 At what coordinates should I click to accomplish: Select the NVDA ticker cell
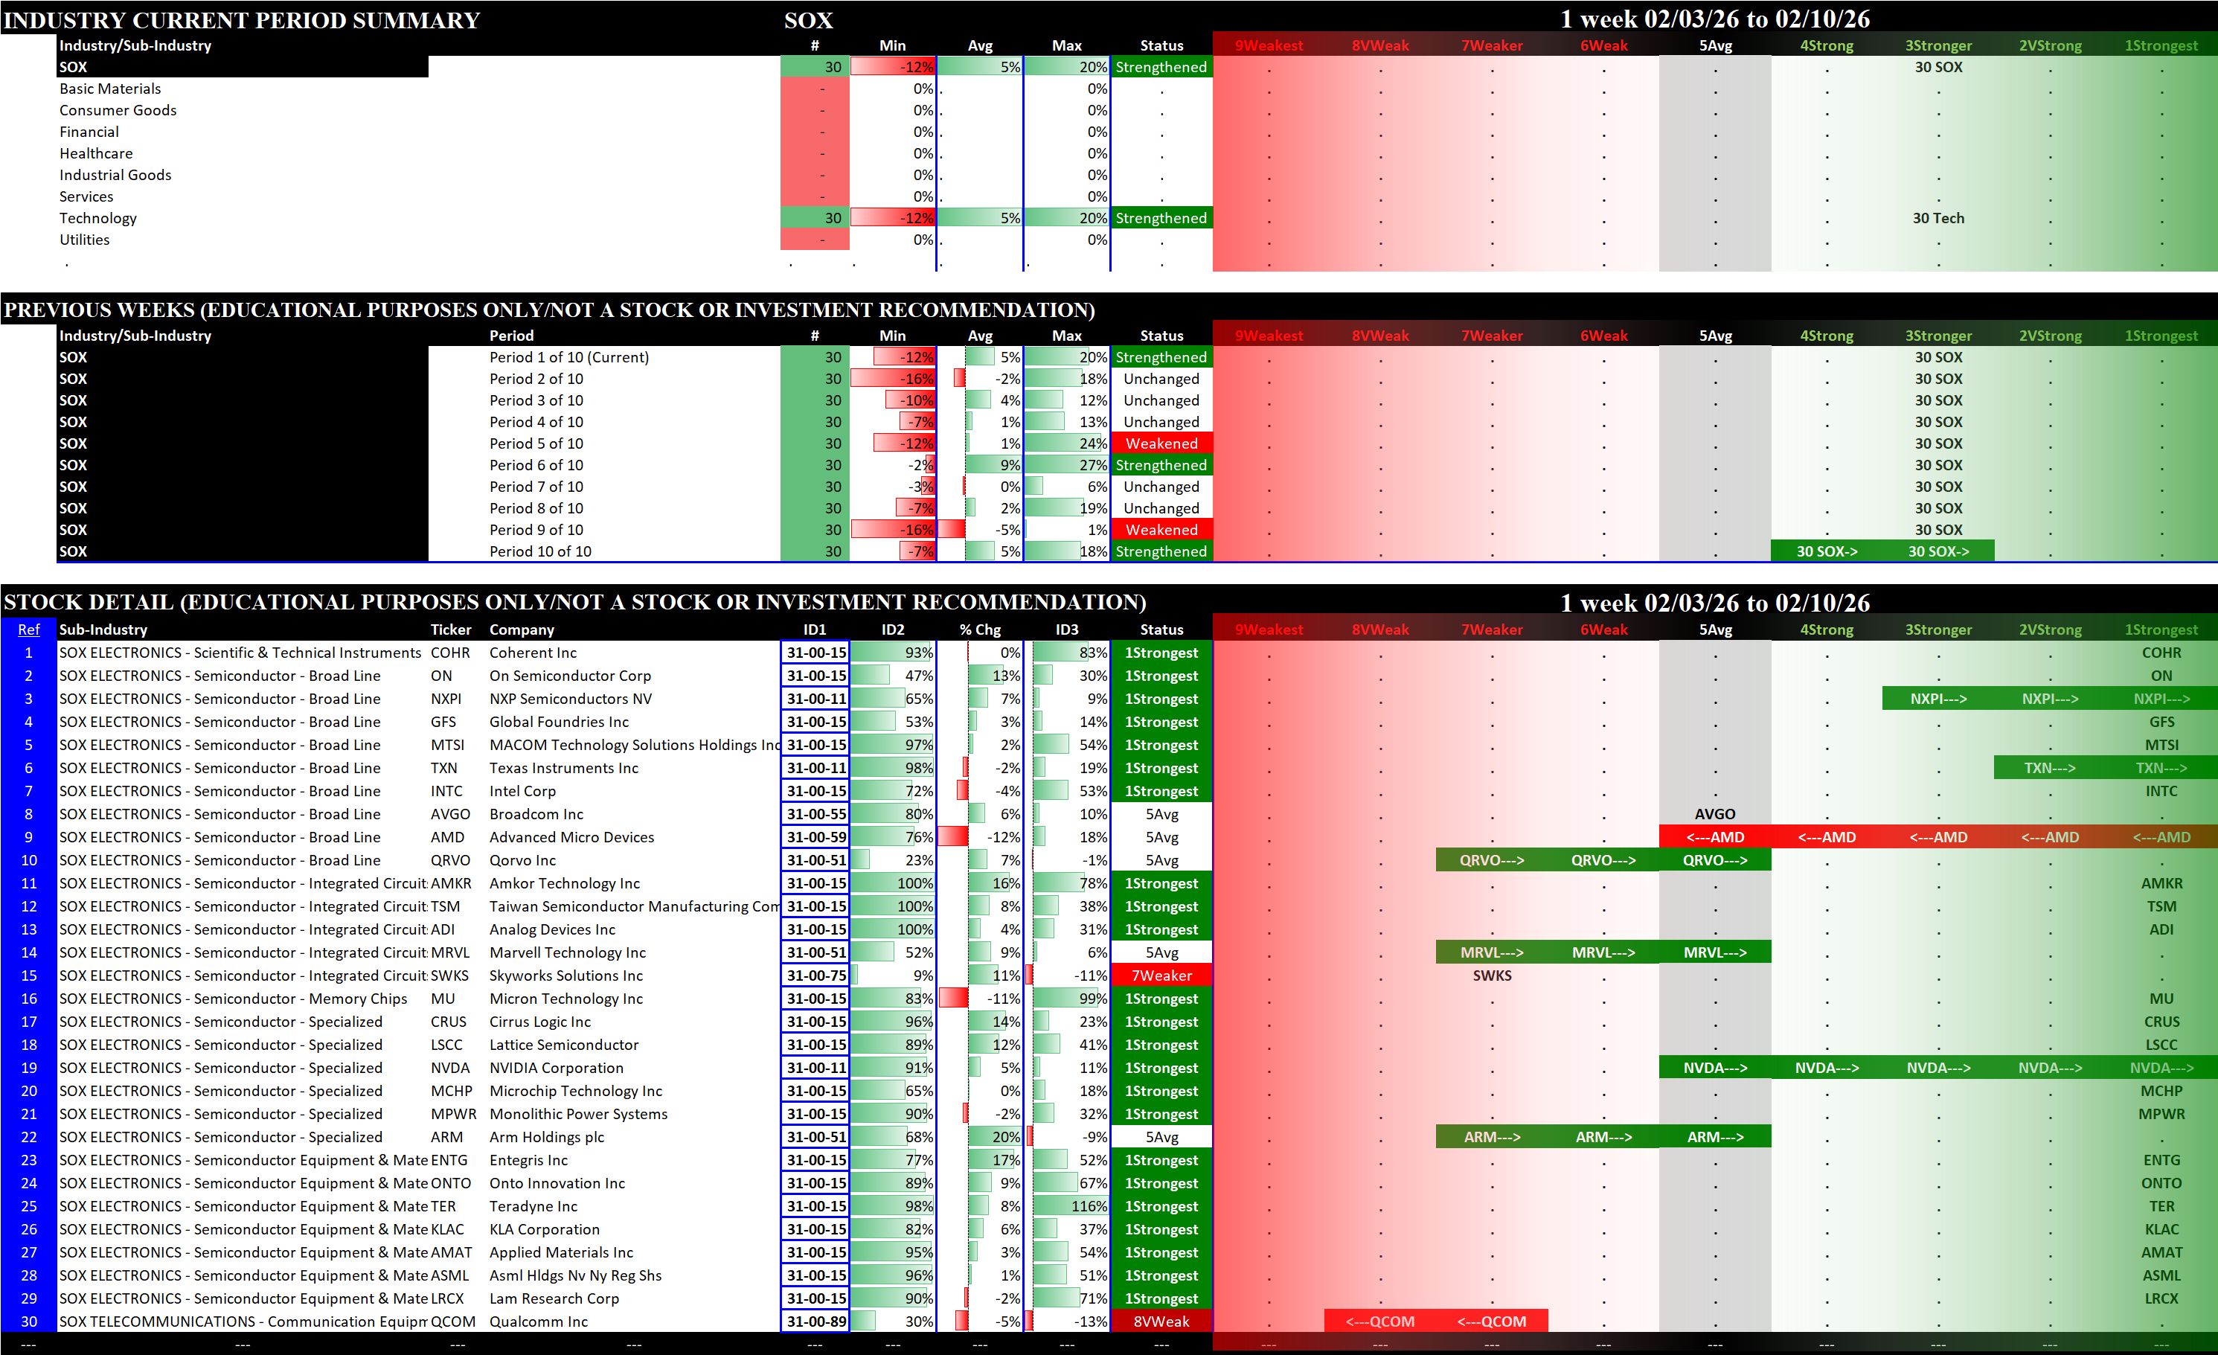click(450, 1067)
